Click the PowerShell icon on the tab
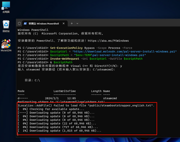This screenshot has height=142, width=180. [25, 23]
